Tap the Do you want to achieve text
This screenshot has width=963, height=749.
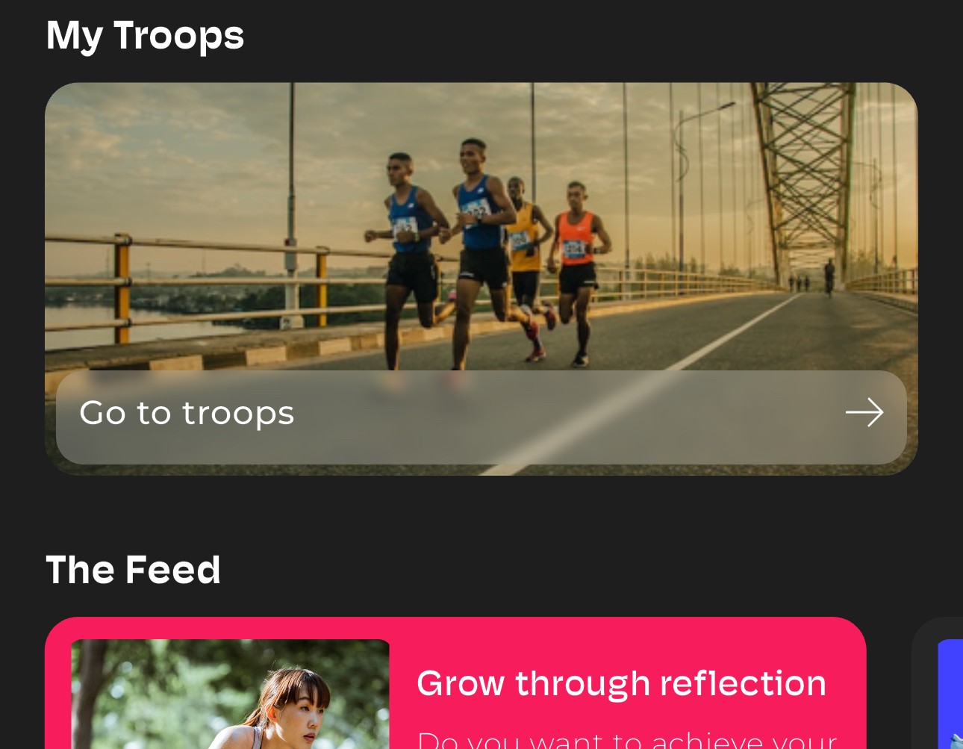coord(627,739)
